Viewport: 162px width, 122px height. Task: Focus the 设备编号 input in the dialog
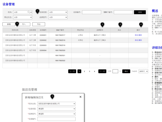click(56, 119)
